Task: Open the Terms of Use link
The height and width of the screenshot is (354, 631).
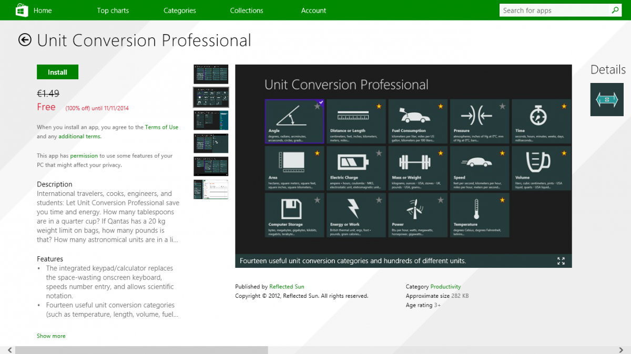Action: tap(161, 127)
